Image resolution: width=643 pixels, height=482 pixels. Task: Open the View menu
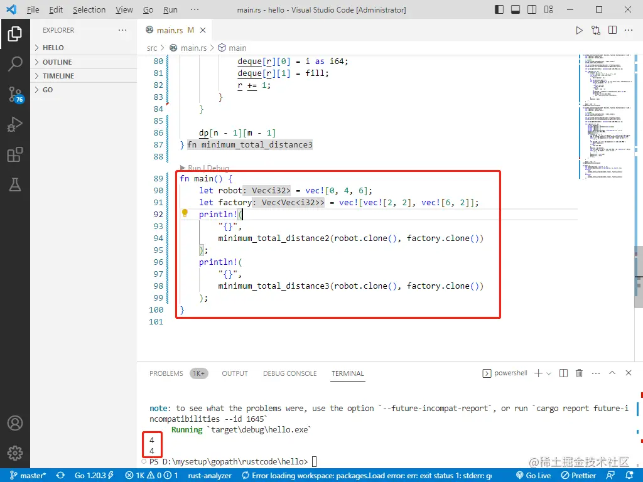click(124, 9)
